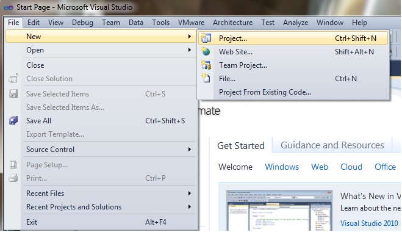The height and width of the screenshot is (232, 402).
Task: Open the Window menu
Action: 329,23
